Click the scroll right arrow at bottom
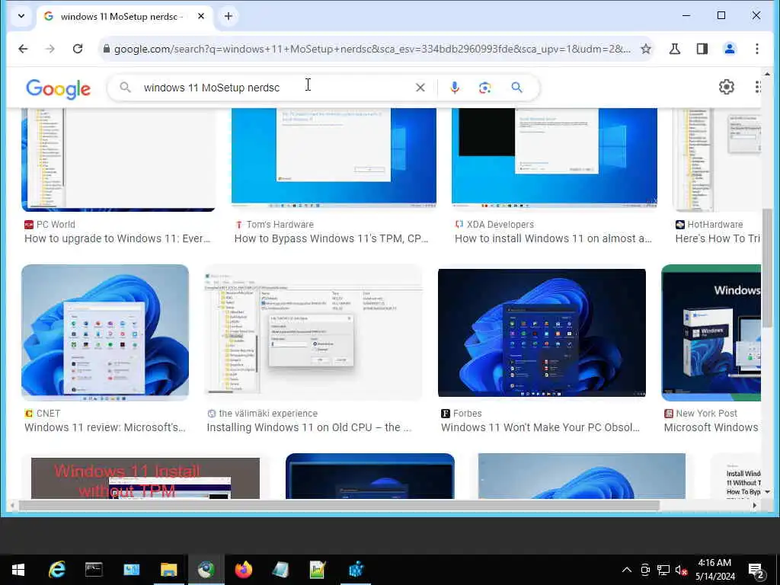This screenshot has width=780, height=585. click(755, 506)
